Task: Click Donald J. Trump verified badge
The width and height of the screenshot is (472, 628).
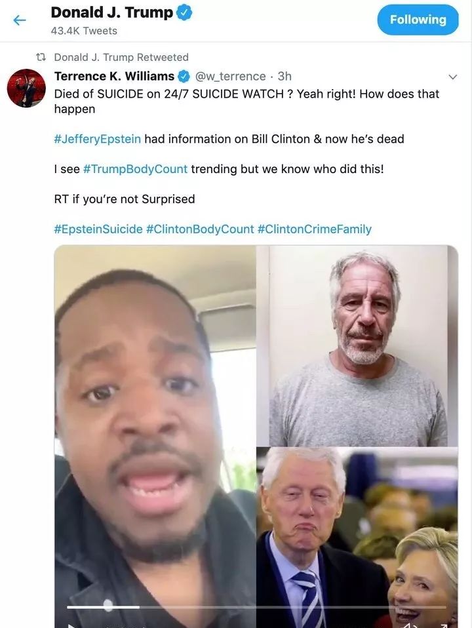Action: click(x=184, y=13)
